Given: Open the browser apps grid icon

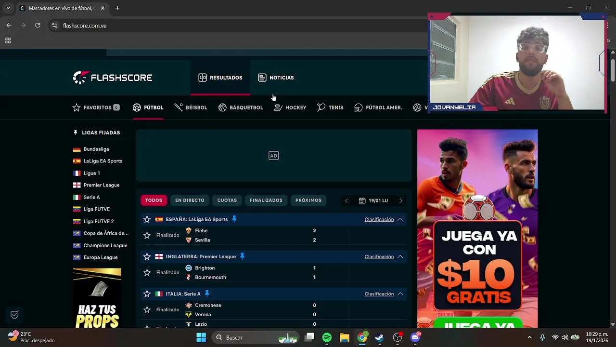Looking at the screenshot, I should [x=8, y=40].
